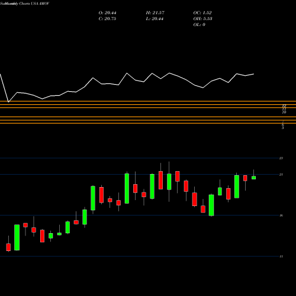The width and height of the screenshot is (296, 296).
Task: Click the 'C: 20.75' close price value
Action: tap(107, 19)
